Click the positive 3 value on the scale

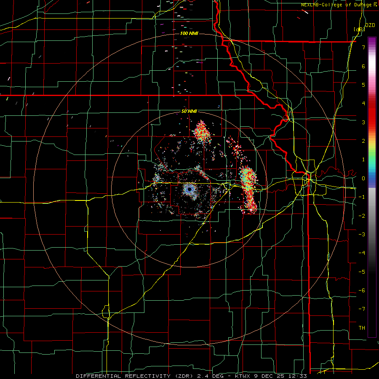[363, 122]
